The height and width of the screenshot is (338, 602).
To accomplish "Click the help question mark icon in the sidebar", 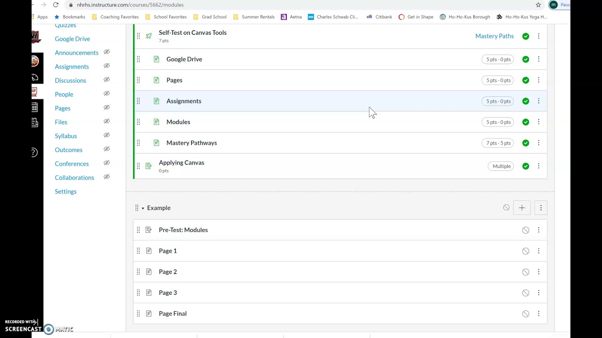I will point(34,152).
